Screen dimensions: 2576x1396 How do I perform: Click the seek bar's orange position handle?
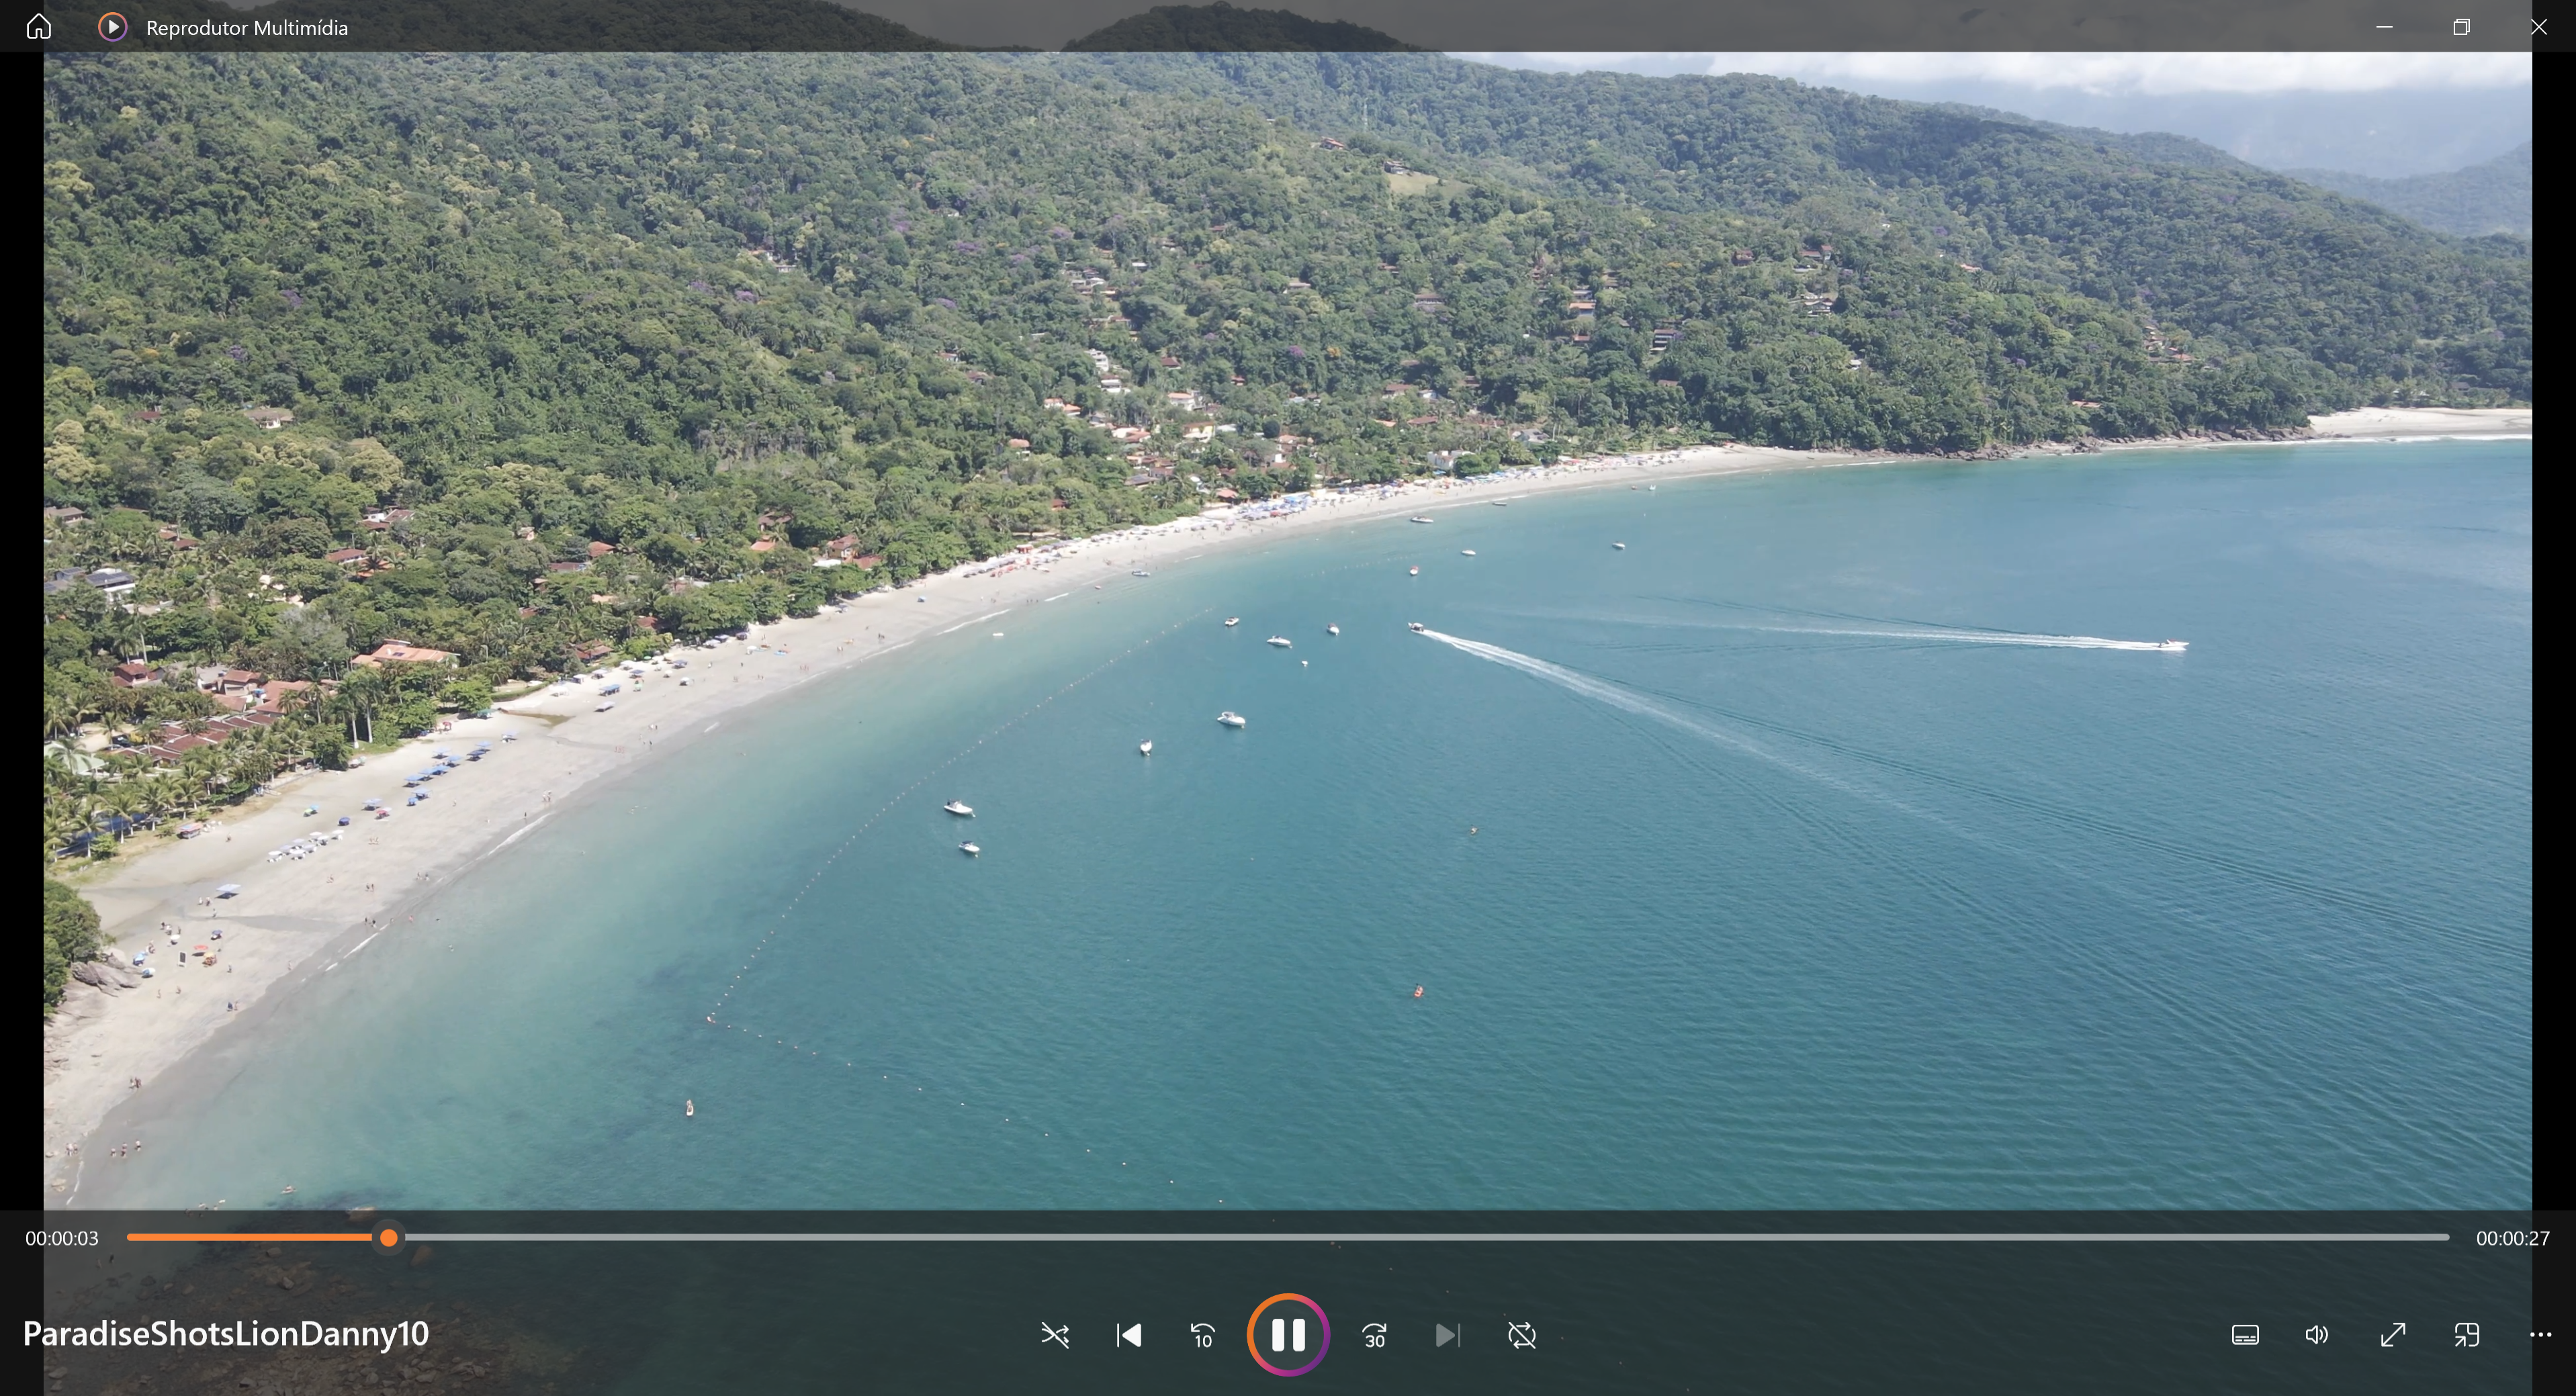(x=389, y=1238)
